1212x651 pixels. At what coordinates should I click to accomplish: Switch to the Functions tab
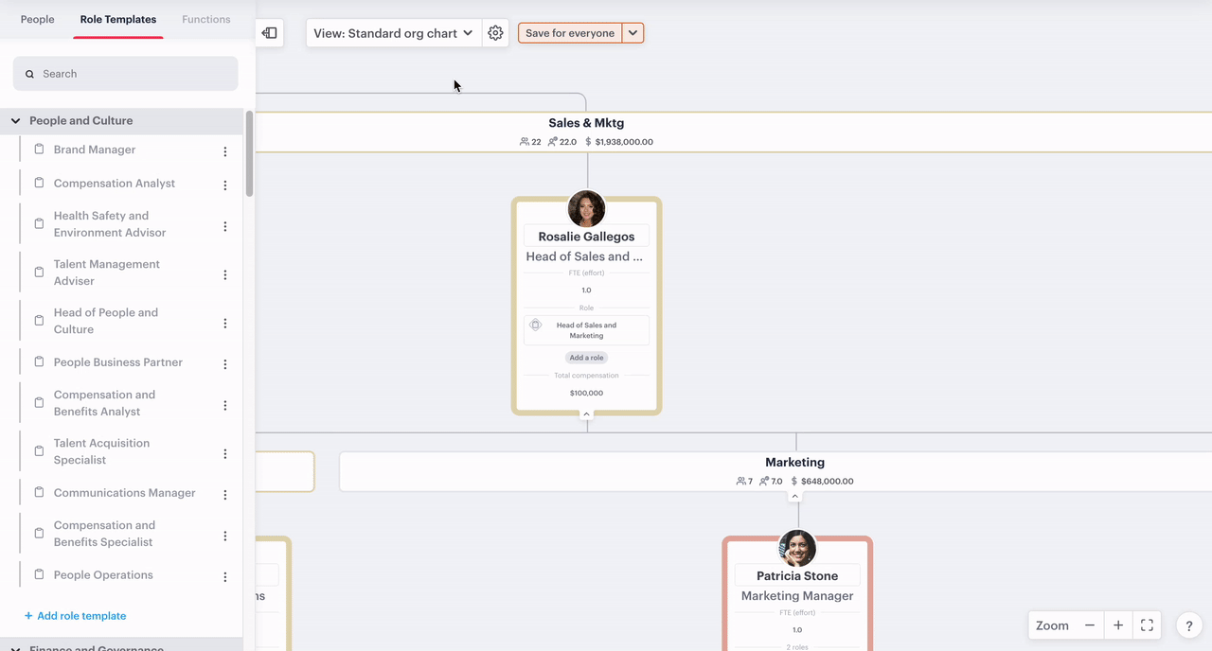point(205,19)
